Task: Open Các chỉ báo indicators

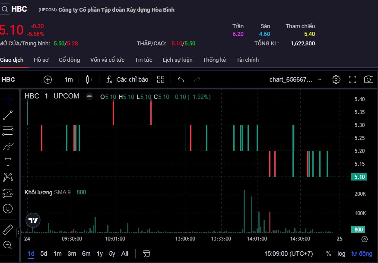Action: coord(127,79)
